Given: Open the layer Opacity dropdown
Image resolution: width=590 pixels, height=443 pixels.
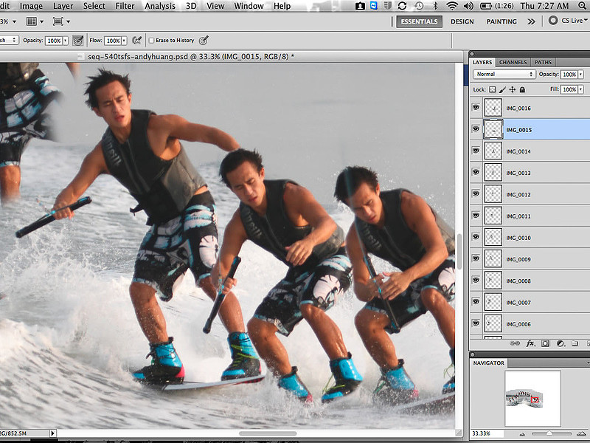Looking at the screenshot, I should click(x=581, y=75).
